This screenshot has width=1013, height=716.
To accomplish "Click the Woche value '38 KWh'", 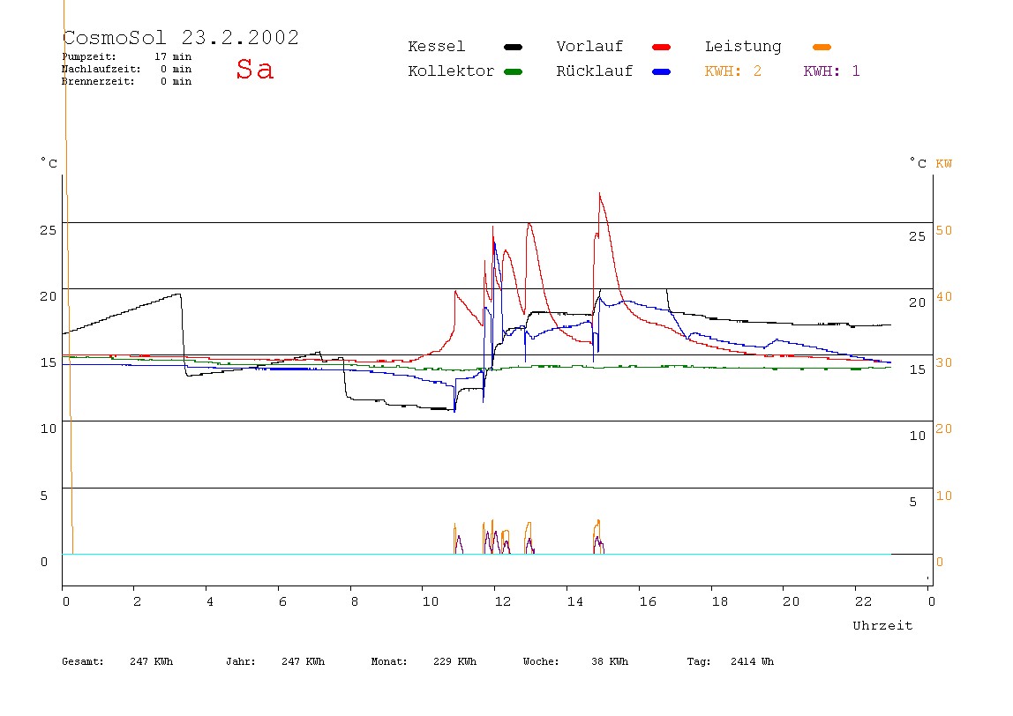I will (610, 661).
